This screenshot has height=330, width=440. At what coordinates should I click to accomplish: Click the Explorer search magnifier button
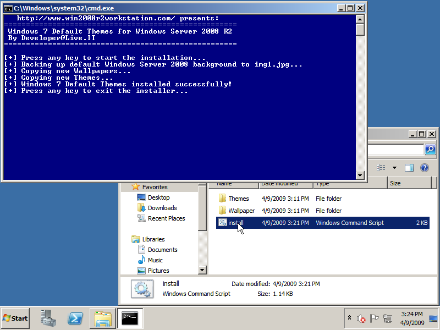tap(430, 149)
